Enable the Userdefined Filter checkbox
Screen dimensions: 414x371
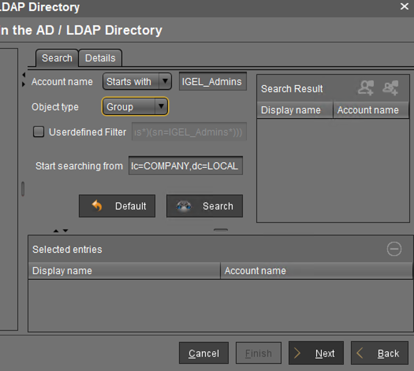click(x=38, y=131)
